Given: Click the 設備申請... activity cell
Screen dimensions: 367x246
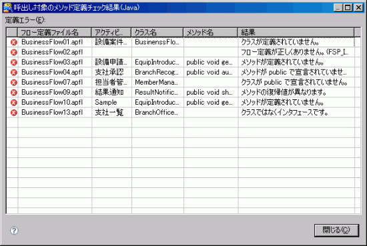Looking at the screenshot, I should tap(111, 63).
